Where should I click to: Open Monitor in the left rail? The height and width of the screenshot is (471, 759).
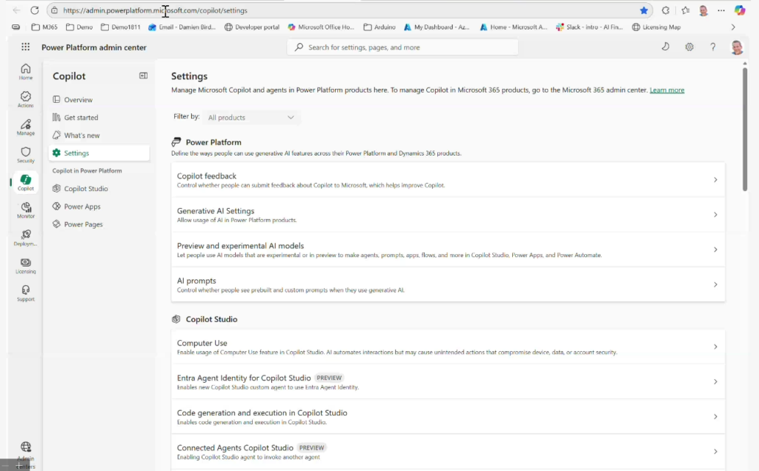pos(26,210)
